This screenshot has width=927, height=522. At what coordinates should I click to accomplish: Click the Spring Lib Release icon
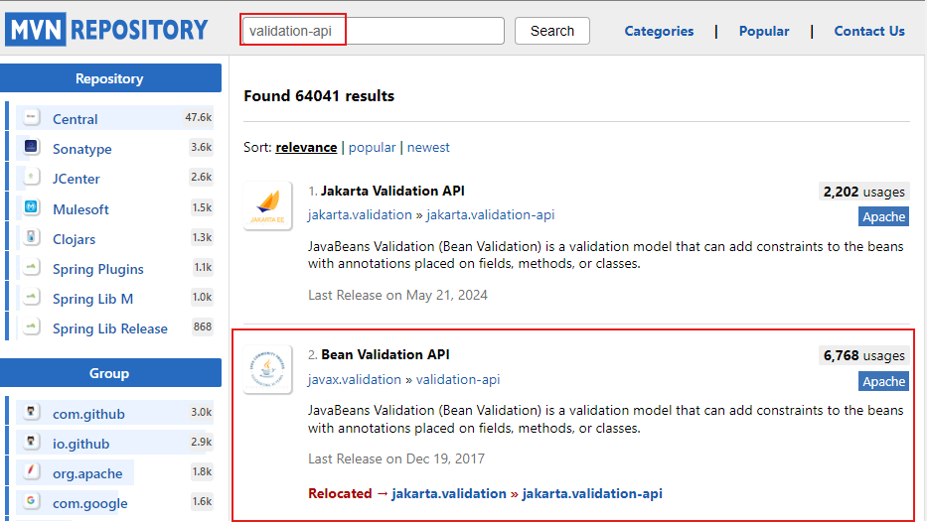point(32,326)
